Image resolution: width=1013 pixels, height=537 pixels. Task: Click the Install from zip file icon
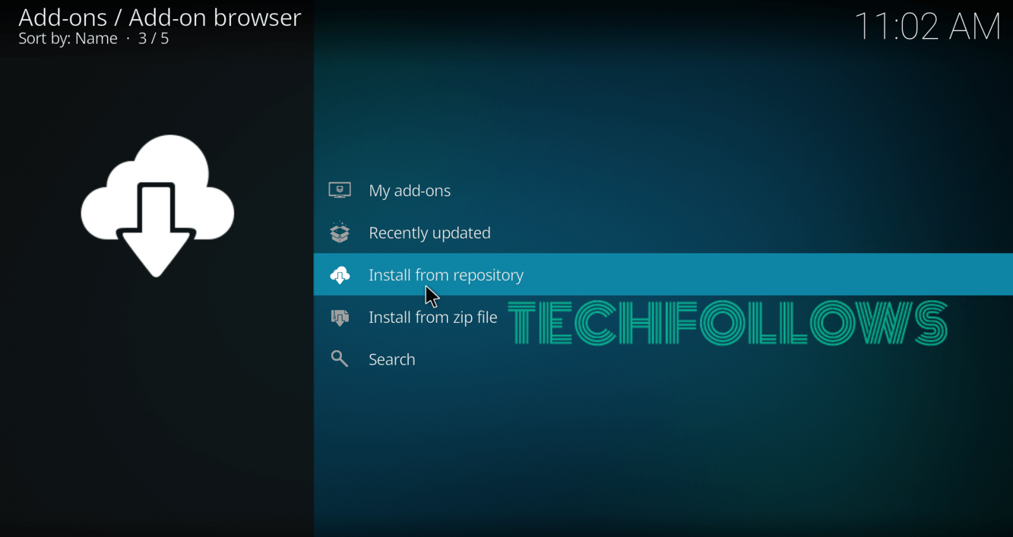coord(340,317)
